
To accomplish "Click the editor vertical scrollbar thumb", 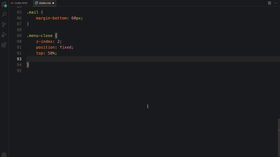I will 279,138.
